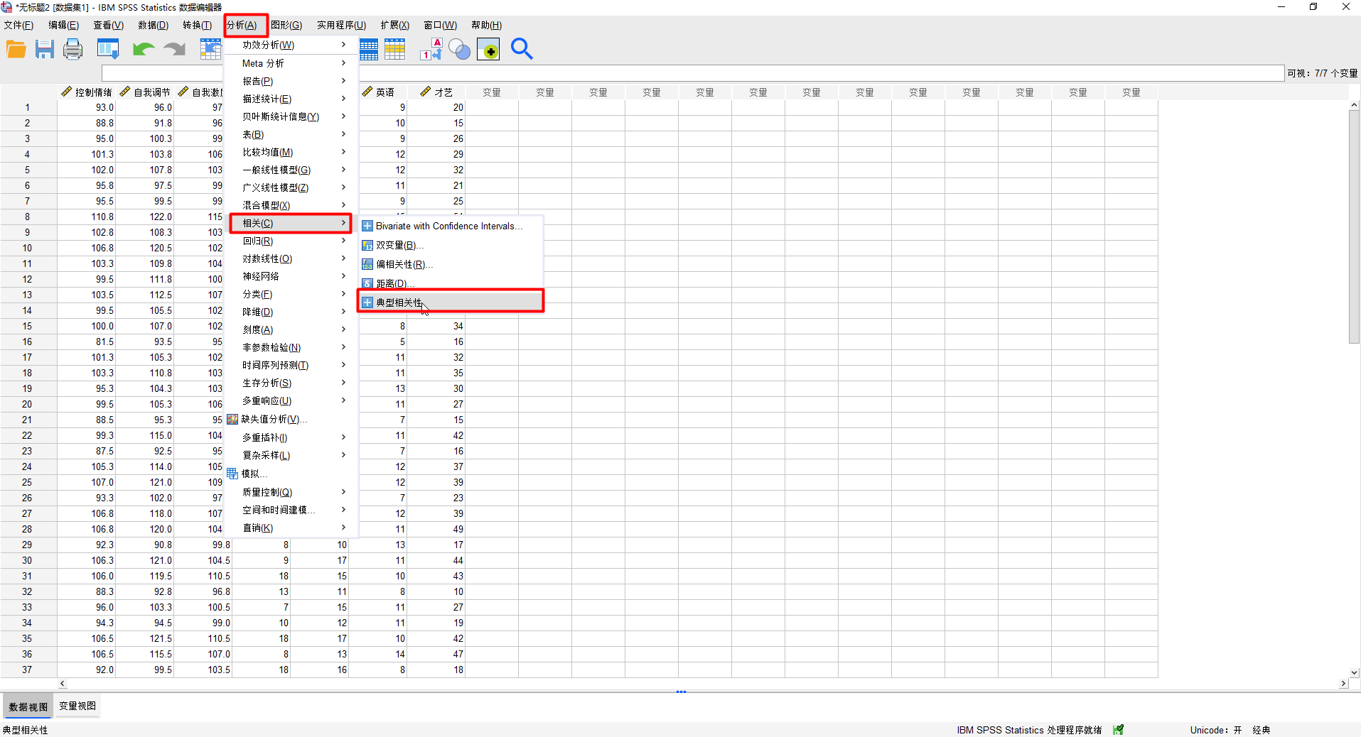Print using the printer toolbar icon
This screenshot has width=1361, height=737.
(72, 49)
